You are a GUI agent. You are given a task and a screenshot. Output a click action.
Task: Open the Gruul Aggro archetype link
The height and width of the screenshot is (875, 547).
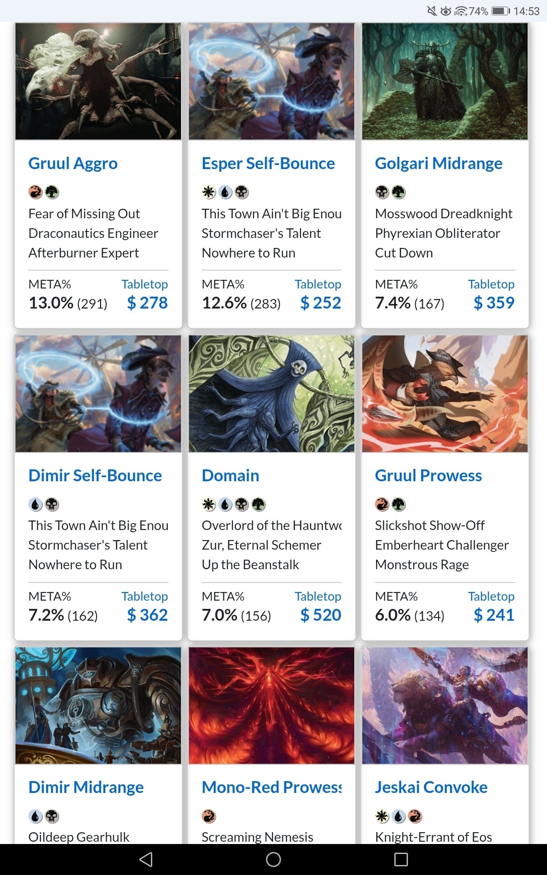click(x=73, y=163)
